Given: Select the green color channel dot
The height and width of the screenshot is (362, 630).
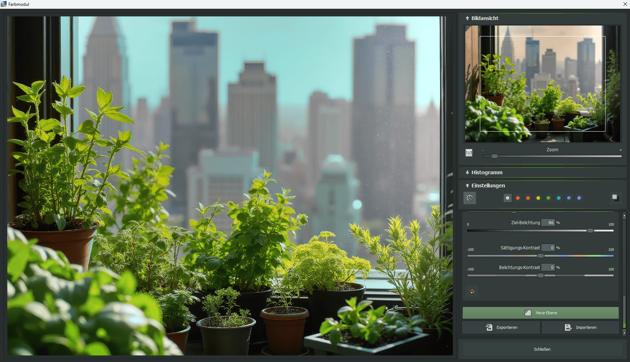Looking at the screenshot, I should click(x=549, y=198).
